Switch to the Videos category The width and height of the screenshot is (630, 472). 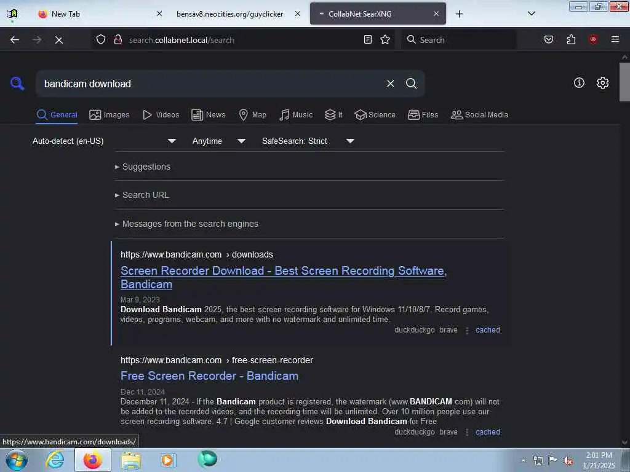(161, 115)
